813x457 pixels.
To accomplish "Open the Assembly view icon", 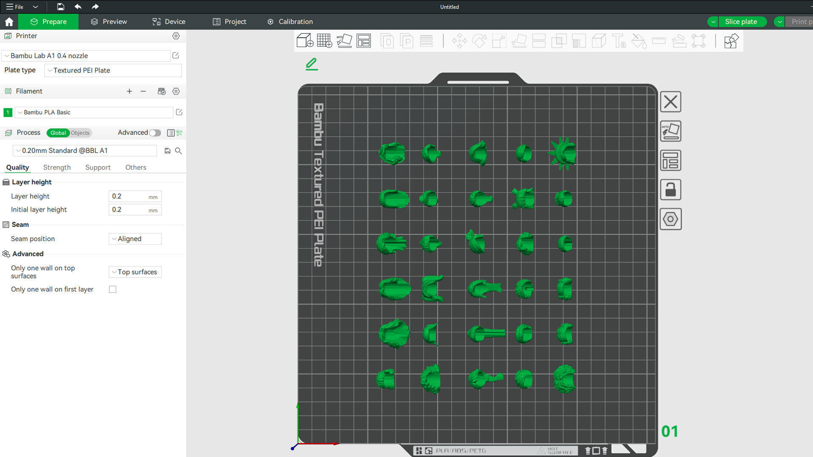I will [731, 41].
